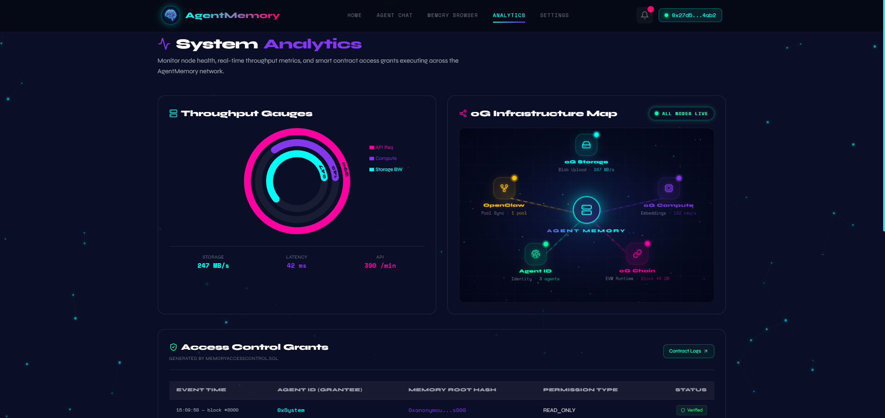
Task: Select the 0G Compute chip icon
Action: pyautogui.click(x=669, y=188)
